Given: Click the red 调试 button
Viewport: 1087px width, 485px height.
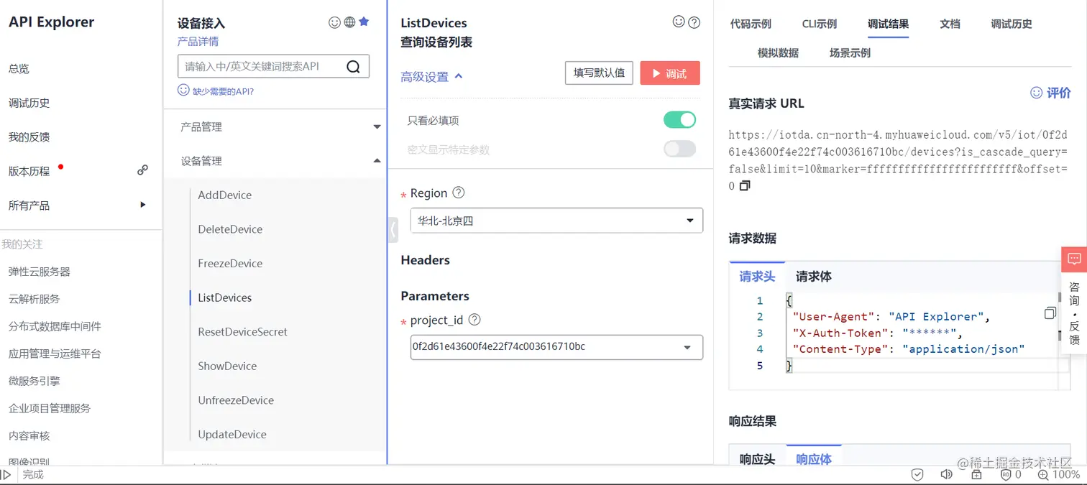Looking at the screenshot, I should [x=670, y=73].
